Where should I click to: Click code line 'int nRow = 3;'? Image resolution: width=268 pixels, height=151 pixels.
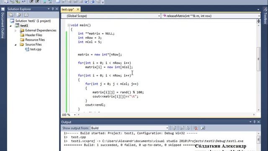pyautogui.click(x=90, y=38)
